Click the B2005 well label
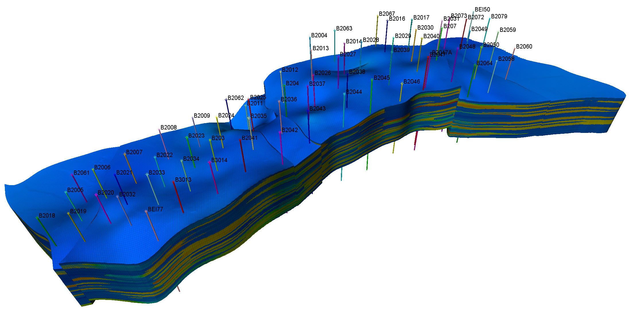The height and width of the screenshot is (312, 629). pyautogui.click(x=75, y=190)
